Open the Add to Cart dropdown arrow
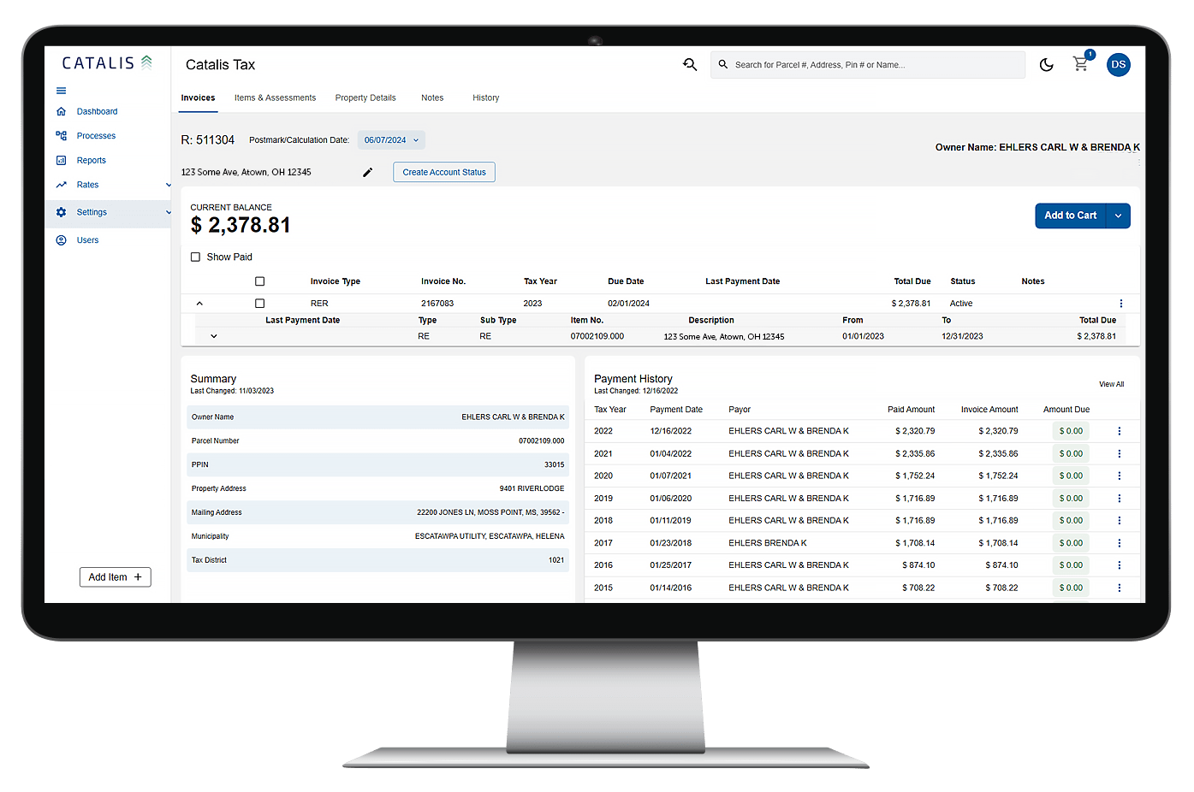The image size is (1194, 792). (x=1119, y=216)
